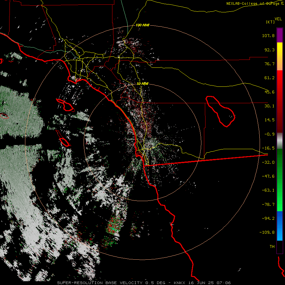
Task: Click the 76.7 velocity scale value
Action: [x=269, y=64]
